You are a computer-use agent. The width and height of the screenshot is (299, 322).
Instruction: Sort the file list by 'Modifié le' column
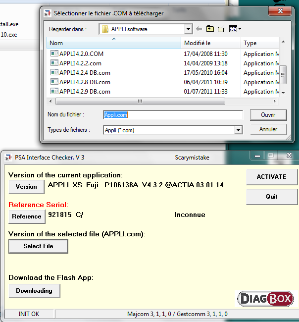(x=211, y=43)
